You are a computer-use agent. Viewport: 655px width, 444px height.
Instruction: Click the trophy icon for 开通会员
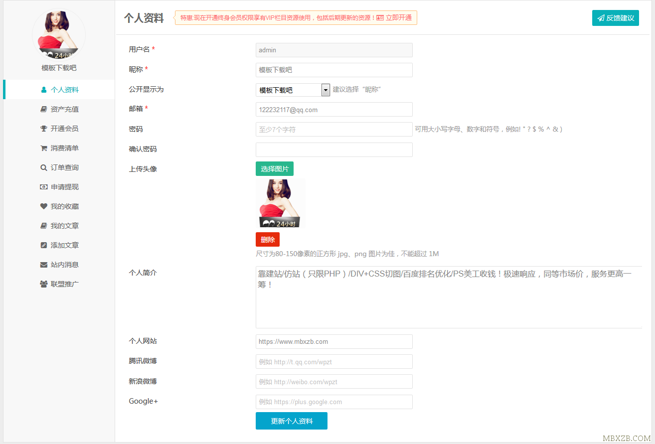(x=44, y=129)
